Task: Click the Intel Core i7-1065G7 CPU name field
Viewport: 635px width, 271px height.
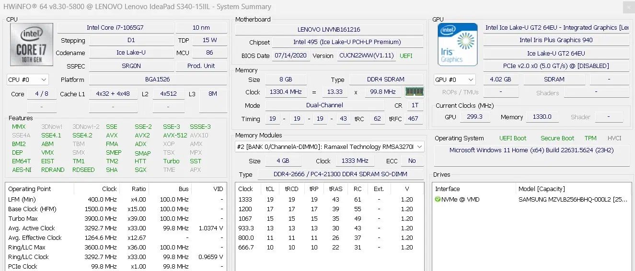Action: (115, 28)
